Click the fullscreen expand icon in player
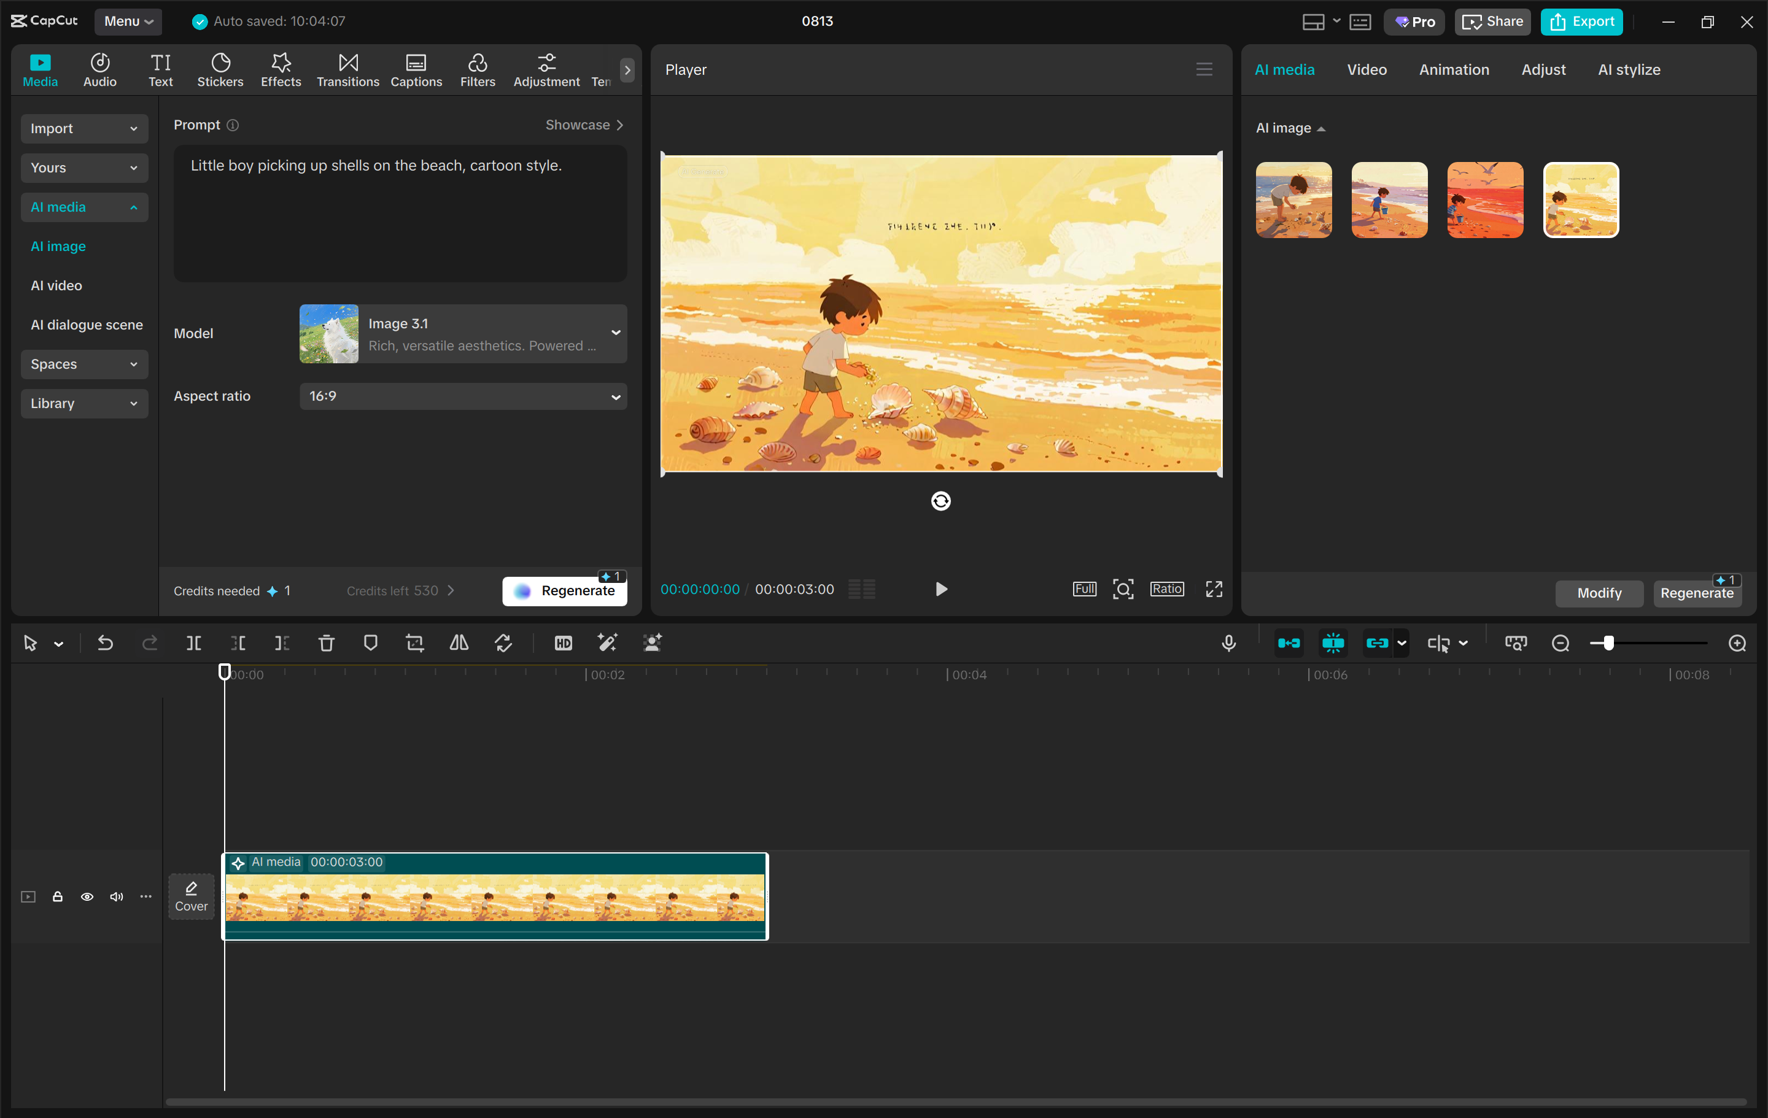Viewport: 1768px width, 1118px height. (1214, 588)
